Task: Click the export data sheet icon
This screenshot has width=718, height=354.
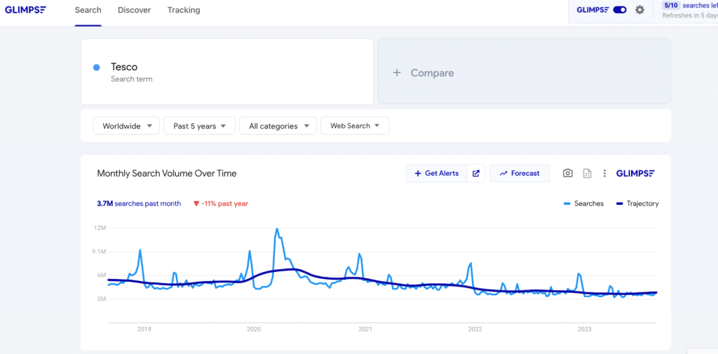Action: [x=588, y=173]
